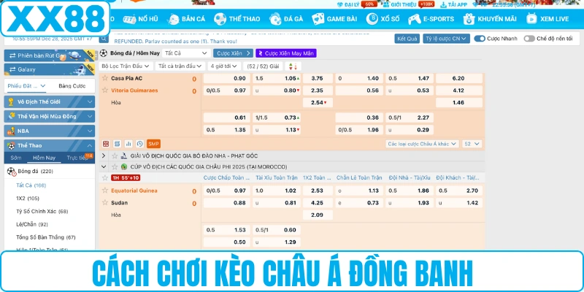Expand the NBA section
The width and height of the screenshot is (584, 292).
point(49,131)
